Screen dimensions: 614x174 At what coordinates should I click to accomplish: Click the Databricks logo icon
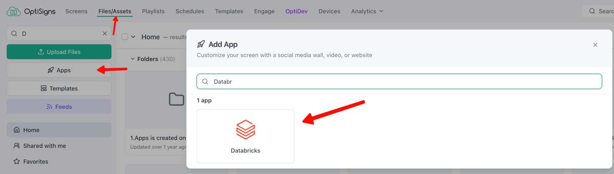(x=245, y=129)
